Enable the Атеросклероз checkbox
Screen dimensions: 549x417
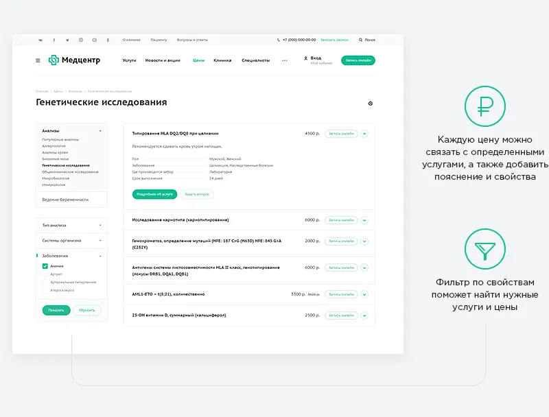(45, 290)
